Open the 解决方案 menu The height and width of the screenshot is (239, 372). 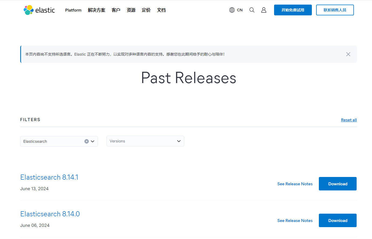[97, 10]
